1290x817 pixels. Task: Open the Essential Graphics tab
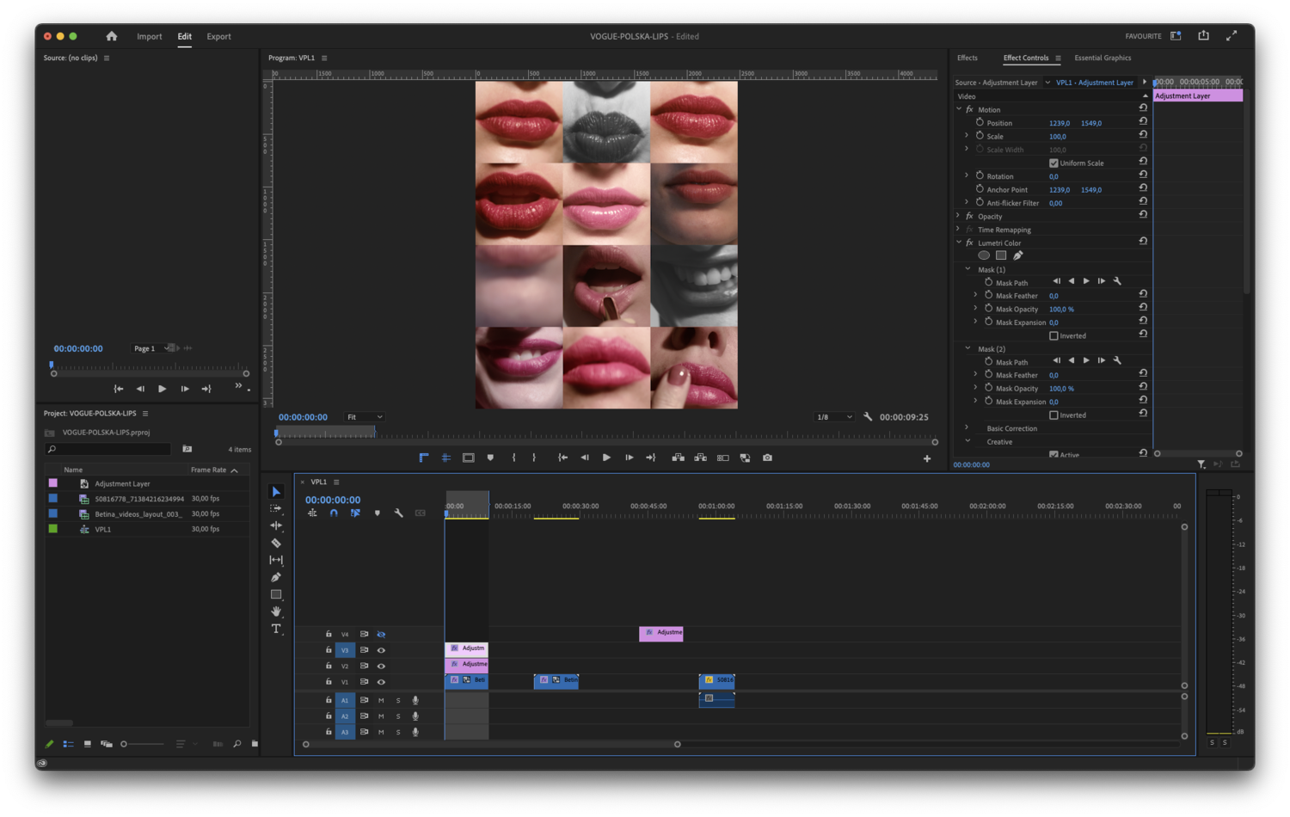click(x=1103, y=58)
